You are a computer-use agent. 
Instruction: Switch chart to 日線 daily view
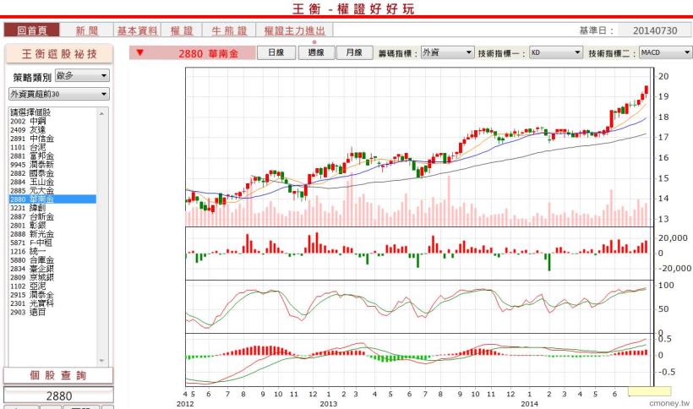[276, 52]
